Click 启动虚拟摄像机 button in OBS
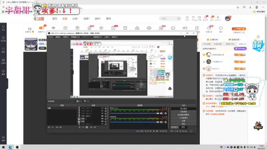 point(184,115)
